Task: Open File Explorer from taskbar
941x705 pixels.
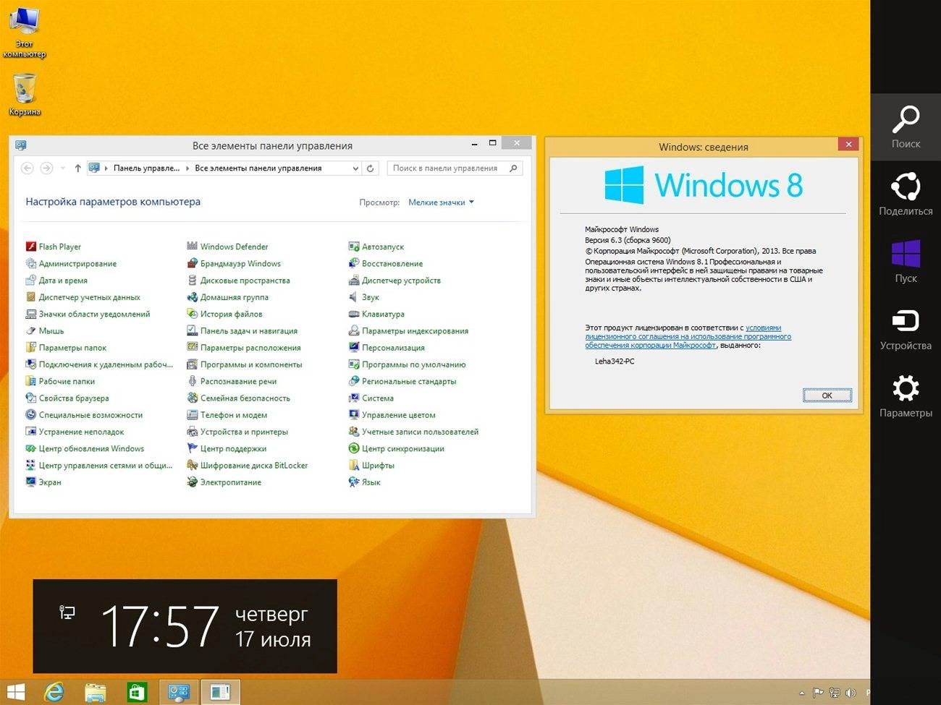Action: [x=96, y=692]
